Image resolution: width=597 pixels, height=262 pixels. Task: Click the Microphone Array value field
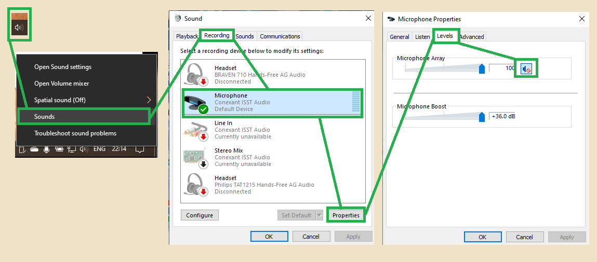[x=502, y=68]
